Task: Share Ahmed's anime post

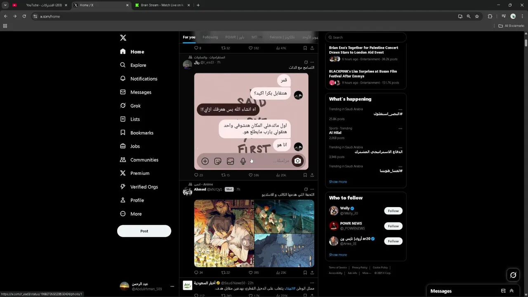Action: point(312,272)
